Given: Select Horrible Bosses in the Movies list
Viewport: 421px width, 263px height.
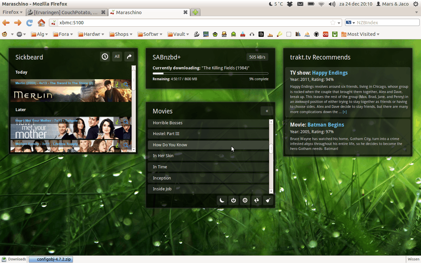Looking at the screenshot, I should tap(208, 123).
